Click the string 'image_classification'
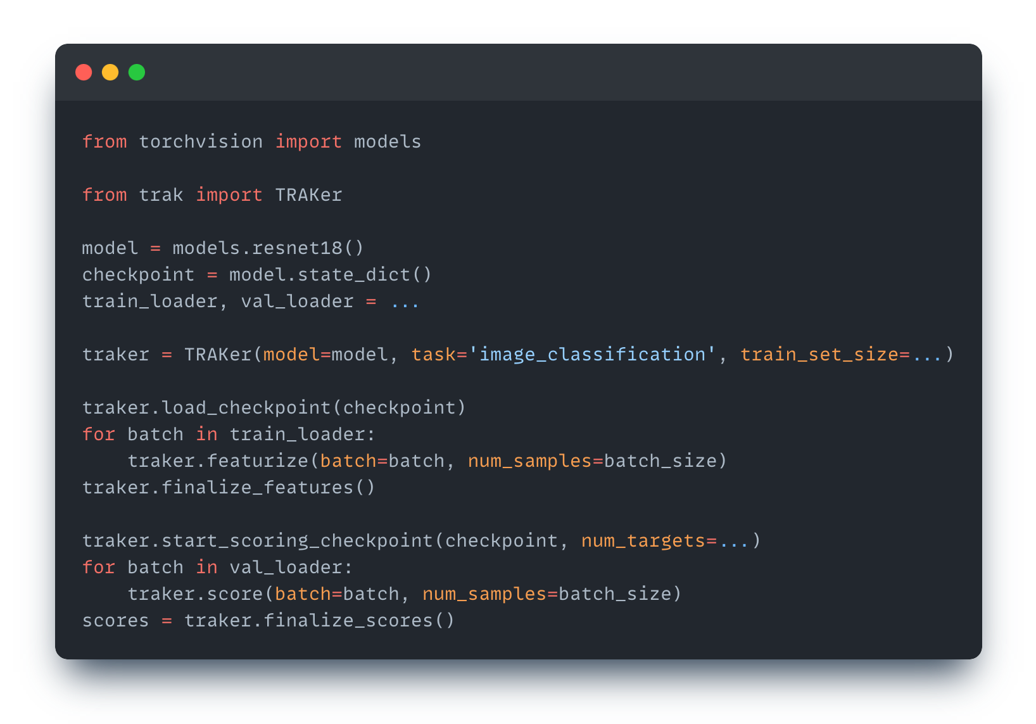Screen dimensions: 1036x724 click(592, 354)
